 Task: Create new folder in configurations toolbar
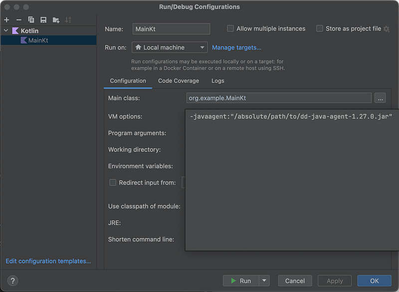pyautogui.click(x=56, y=20)
